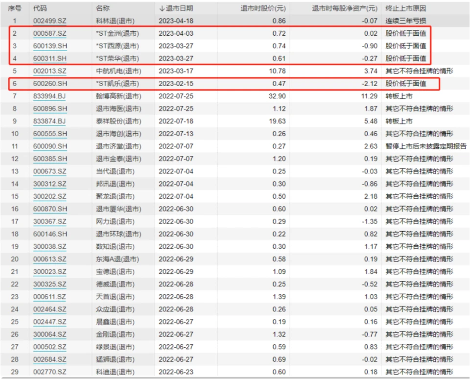Select the 终止上市原因 column header
The width and height of the screenshot is (470, 379).
pos(405,8)
